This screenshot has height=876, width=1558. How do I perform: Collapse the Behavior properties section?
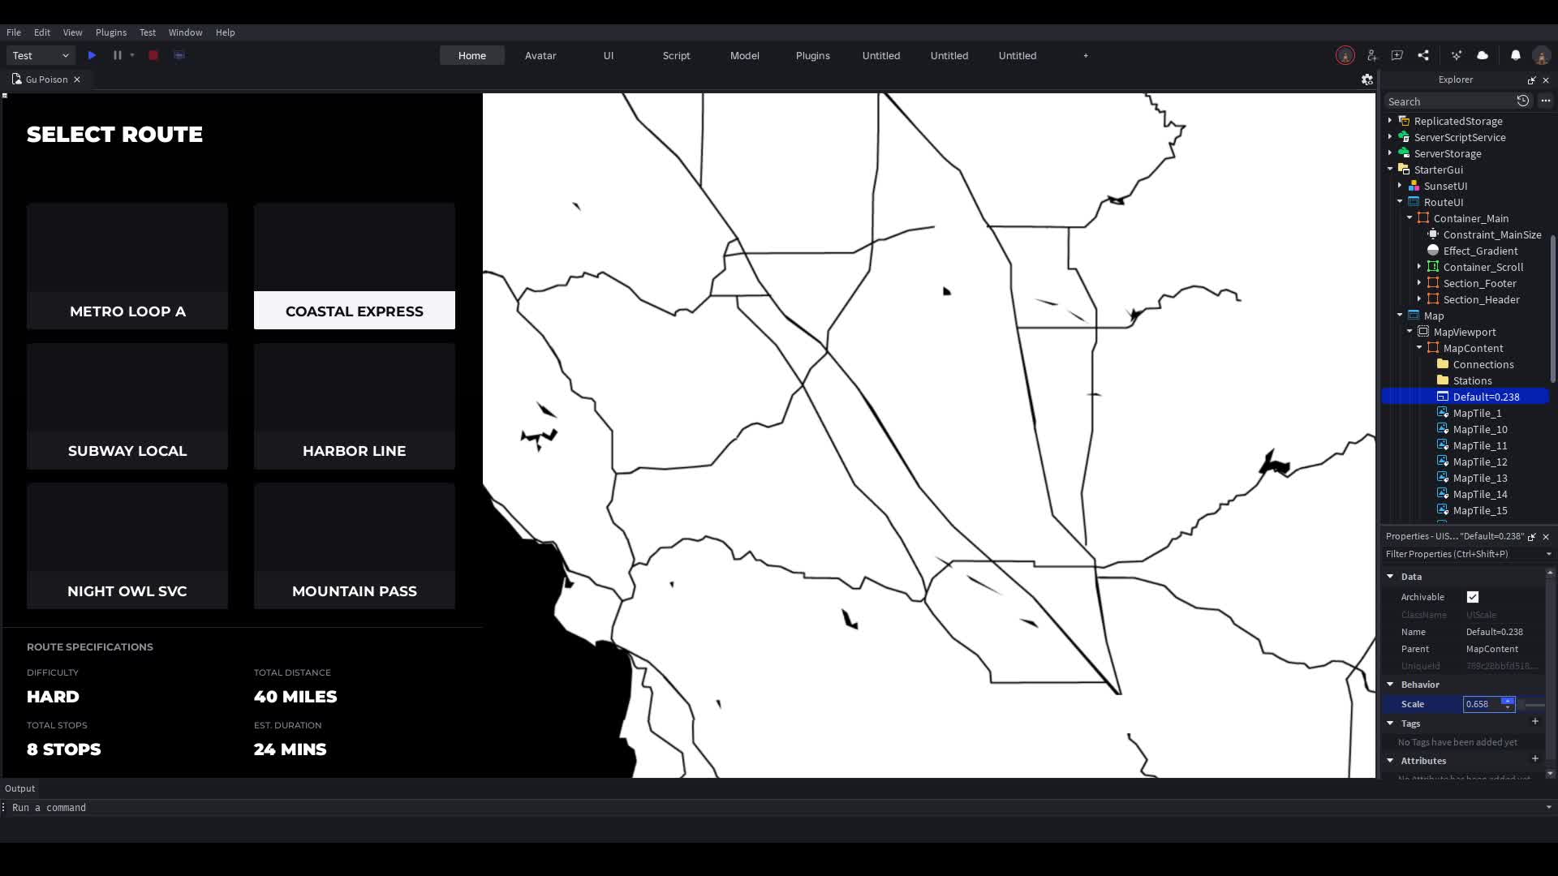tap(1390, 685)
